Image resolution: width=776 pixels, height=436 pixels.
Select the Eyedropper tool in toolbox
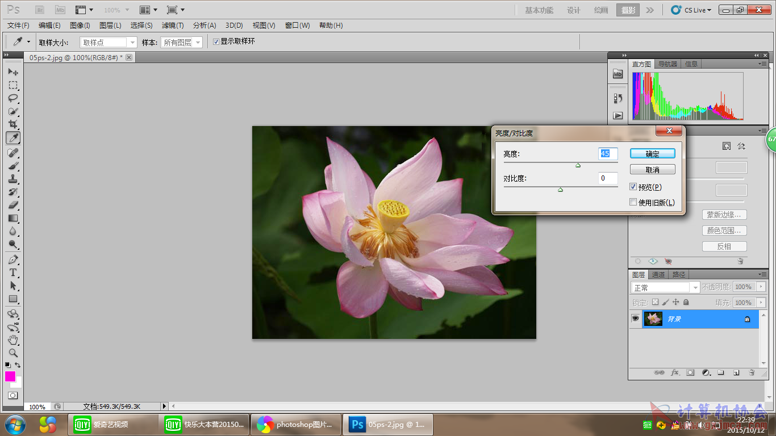[13, 137]
